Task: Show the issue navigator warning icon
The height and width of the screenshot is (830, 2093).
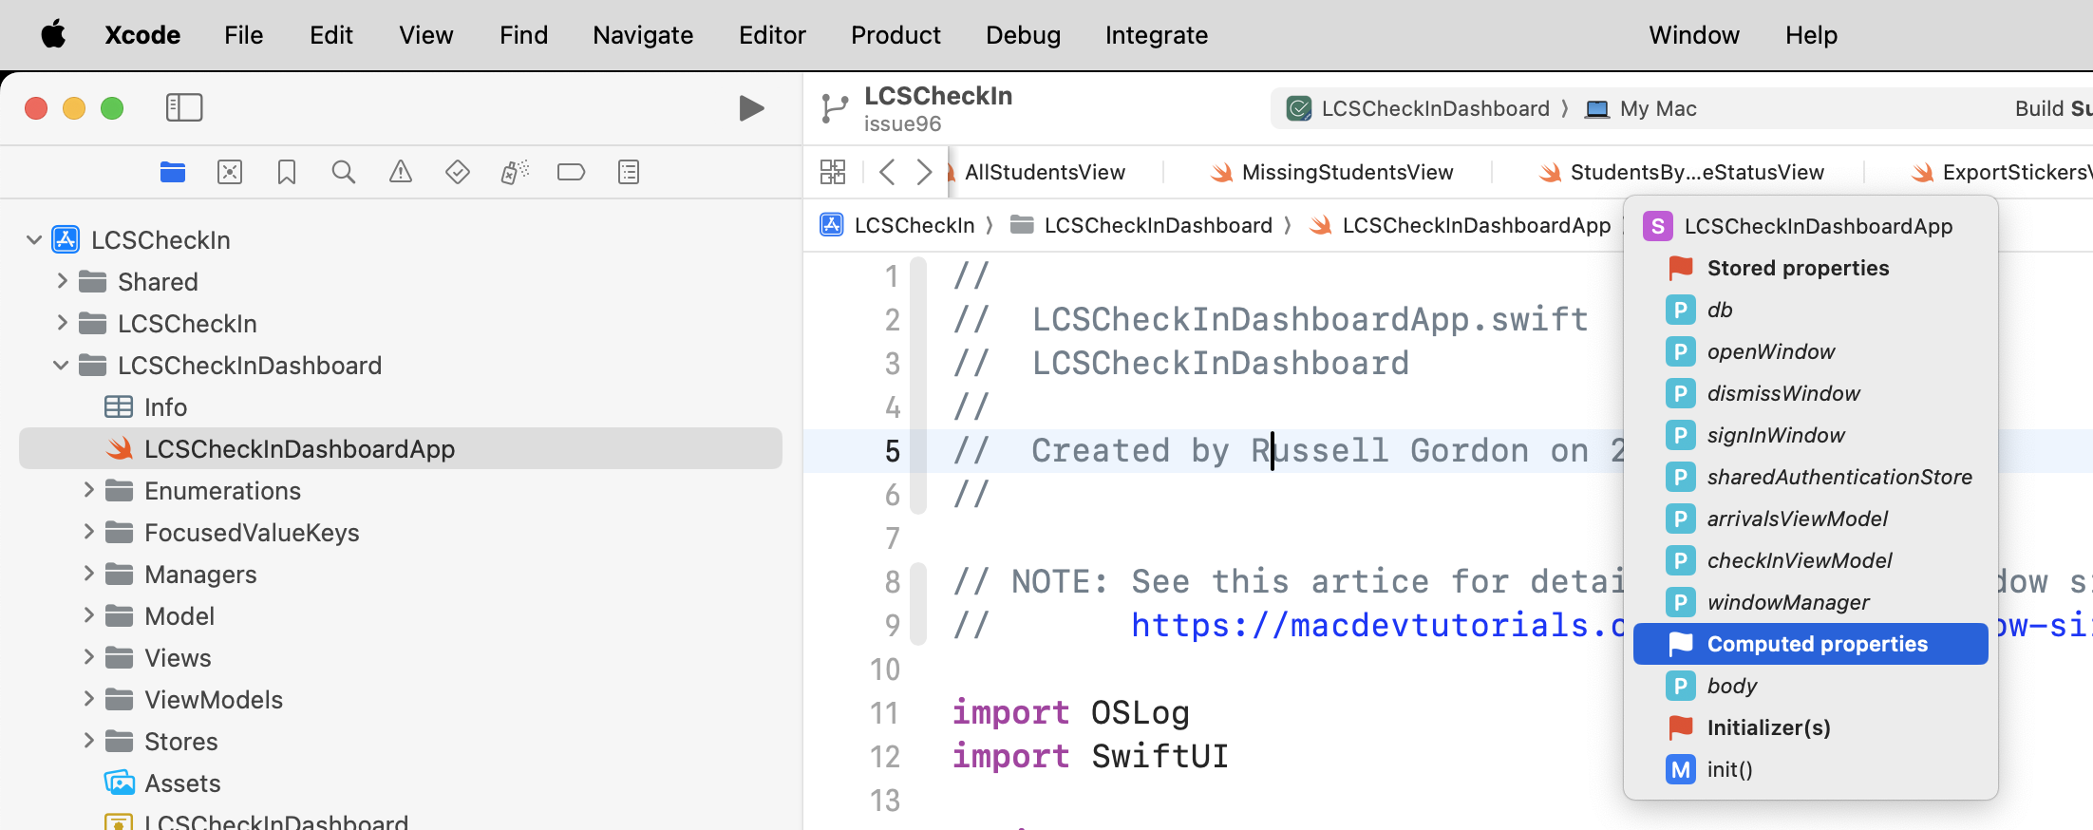Action: tap(401, 172)
